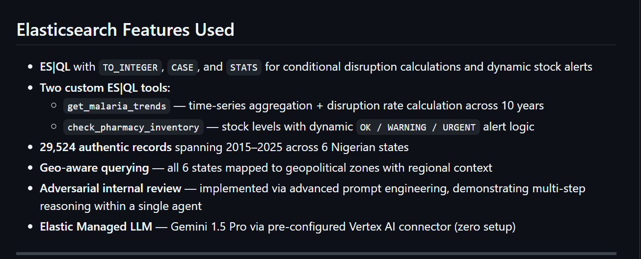This screenshot has width=641, height=259.
Task: Click the CASE inline code tag
Action: 182,67
